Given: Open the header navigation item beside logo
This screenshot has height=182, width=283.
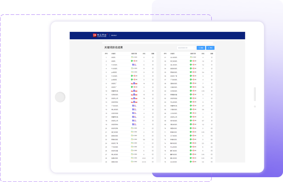Looking at the screenshot, I should pyautogui.click(x=114, y=36).
